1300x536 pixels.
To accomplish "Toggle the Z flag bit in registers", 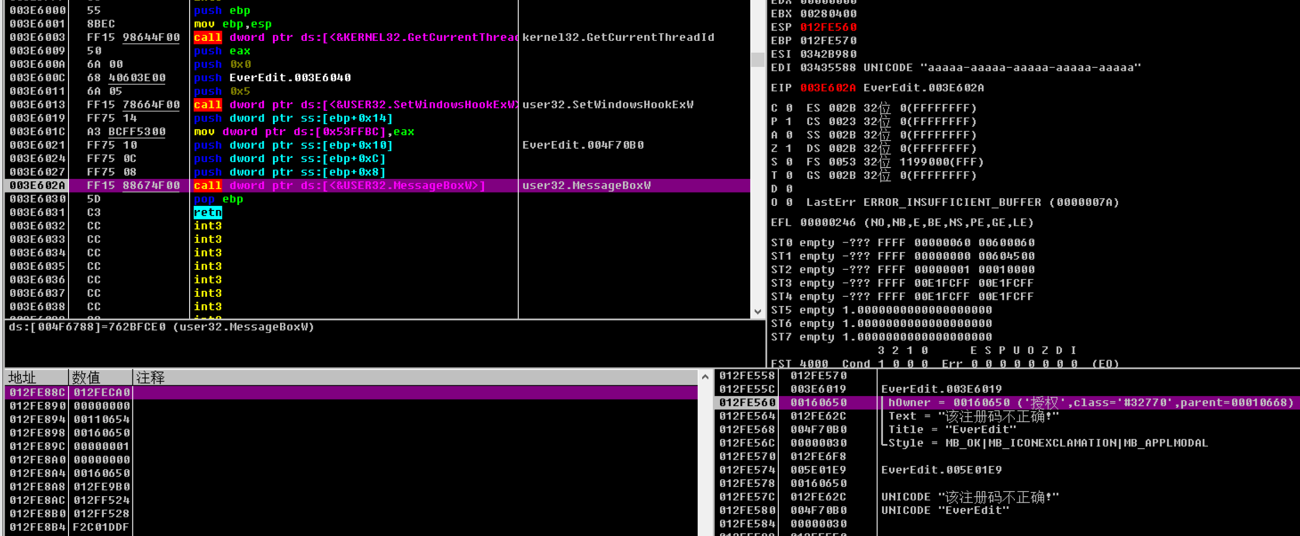I will (x=789, y=149).
